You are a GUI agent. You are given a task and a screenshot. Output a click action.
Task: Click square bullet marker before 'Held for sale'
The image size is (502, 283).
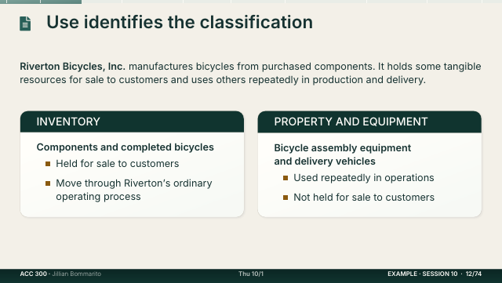pyautogui.click(x=48, y=164)
